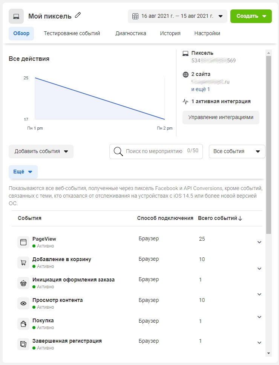Go to the Настройки tab
Image resolution: width=279 pixels, height=365 pixels.
tap(207, 33)
